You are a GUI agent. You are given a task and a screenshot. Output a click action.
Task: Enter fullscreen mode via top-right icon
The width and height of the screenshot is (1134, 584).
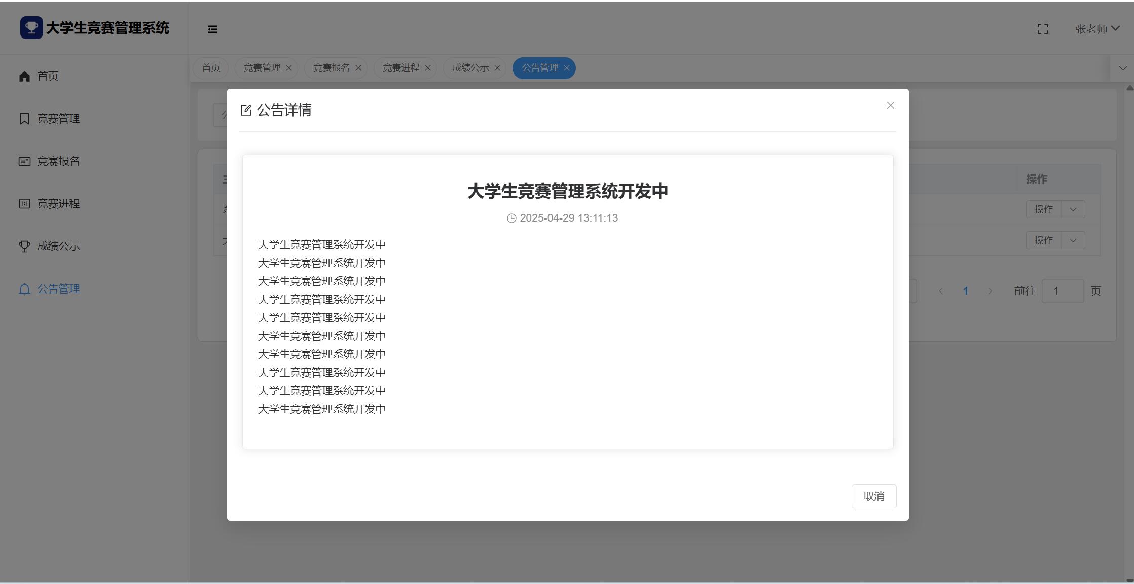pos(1042,29)
